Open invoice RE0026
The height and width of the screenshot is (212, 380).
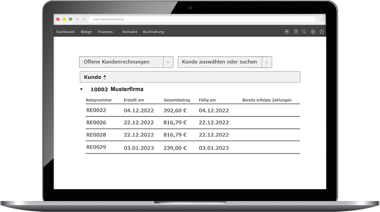[96, 122]
